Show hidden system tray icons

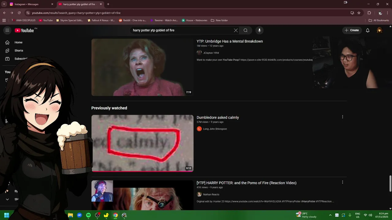330,215
